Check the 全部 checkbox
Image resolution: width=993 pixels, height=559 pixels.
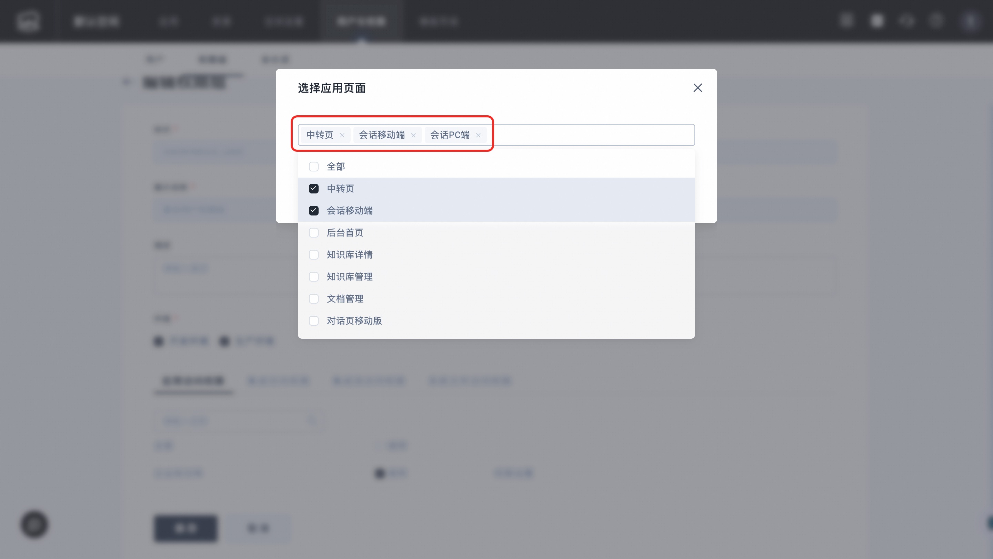[314, 167]
